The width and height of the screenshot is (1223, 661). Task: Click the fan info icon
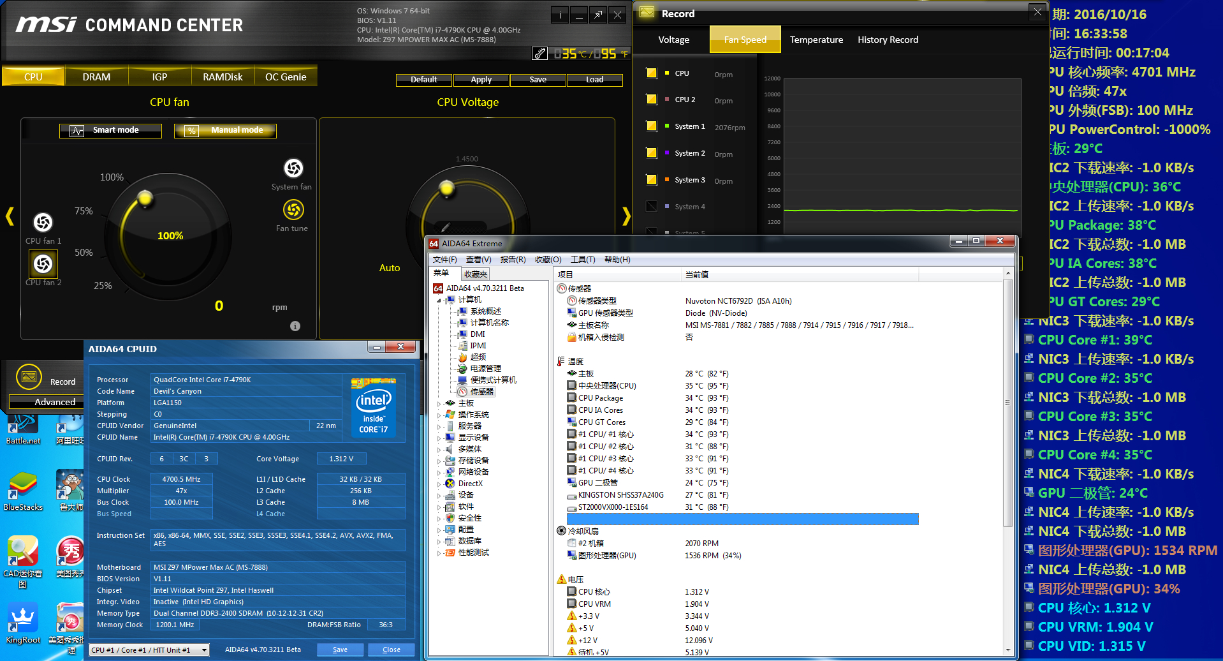pos(295,326)
